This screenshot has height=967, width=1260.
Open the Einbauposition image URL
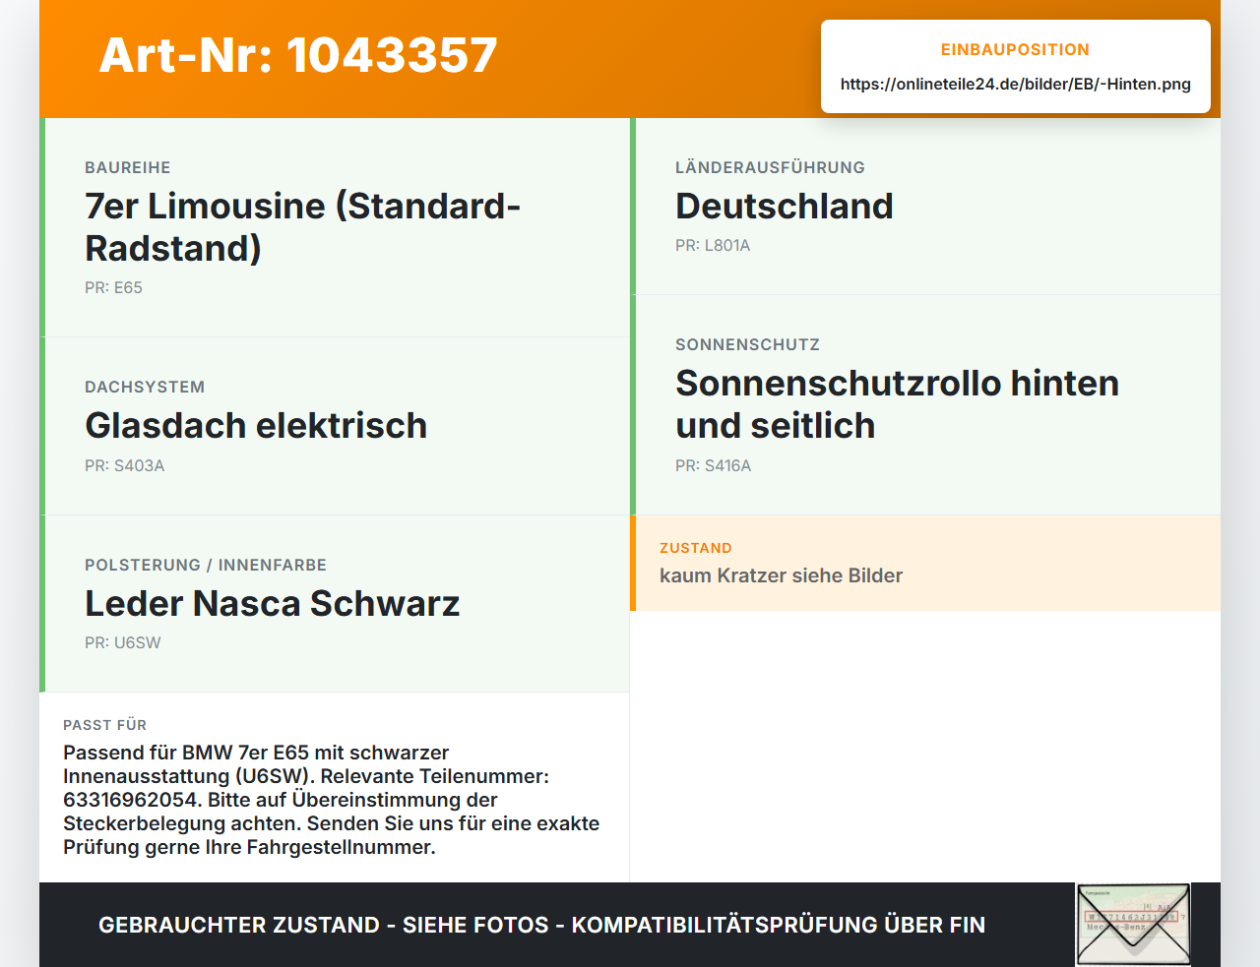[1015, 85]
